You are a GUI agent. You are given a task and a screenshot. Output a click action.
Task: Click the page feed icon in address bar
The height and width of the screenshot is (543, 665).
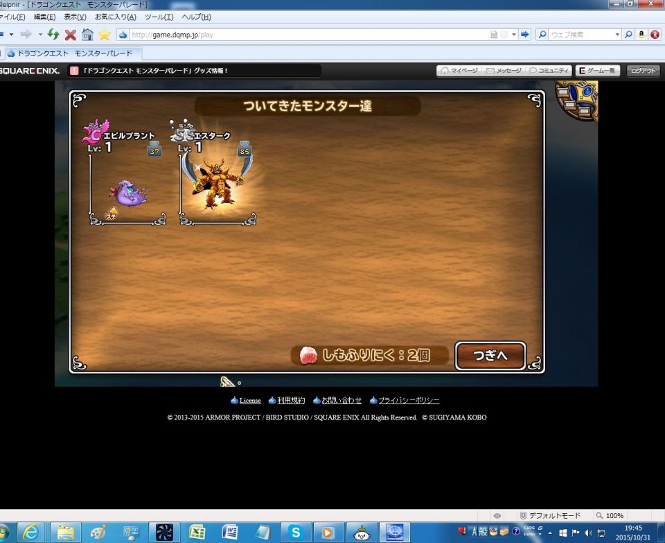[x=494, y=35]
